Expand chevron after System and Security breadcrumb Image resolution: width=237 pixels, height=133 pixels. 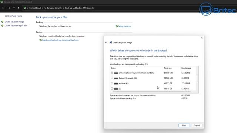click(63, 8)
